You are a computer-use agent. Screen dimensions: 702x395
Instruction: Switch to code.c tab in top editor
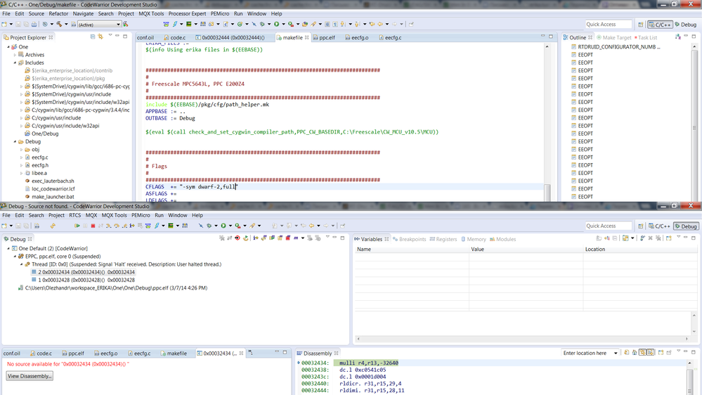pos(174,38)
